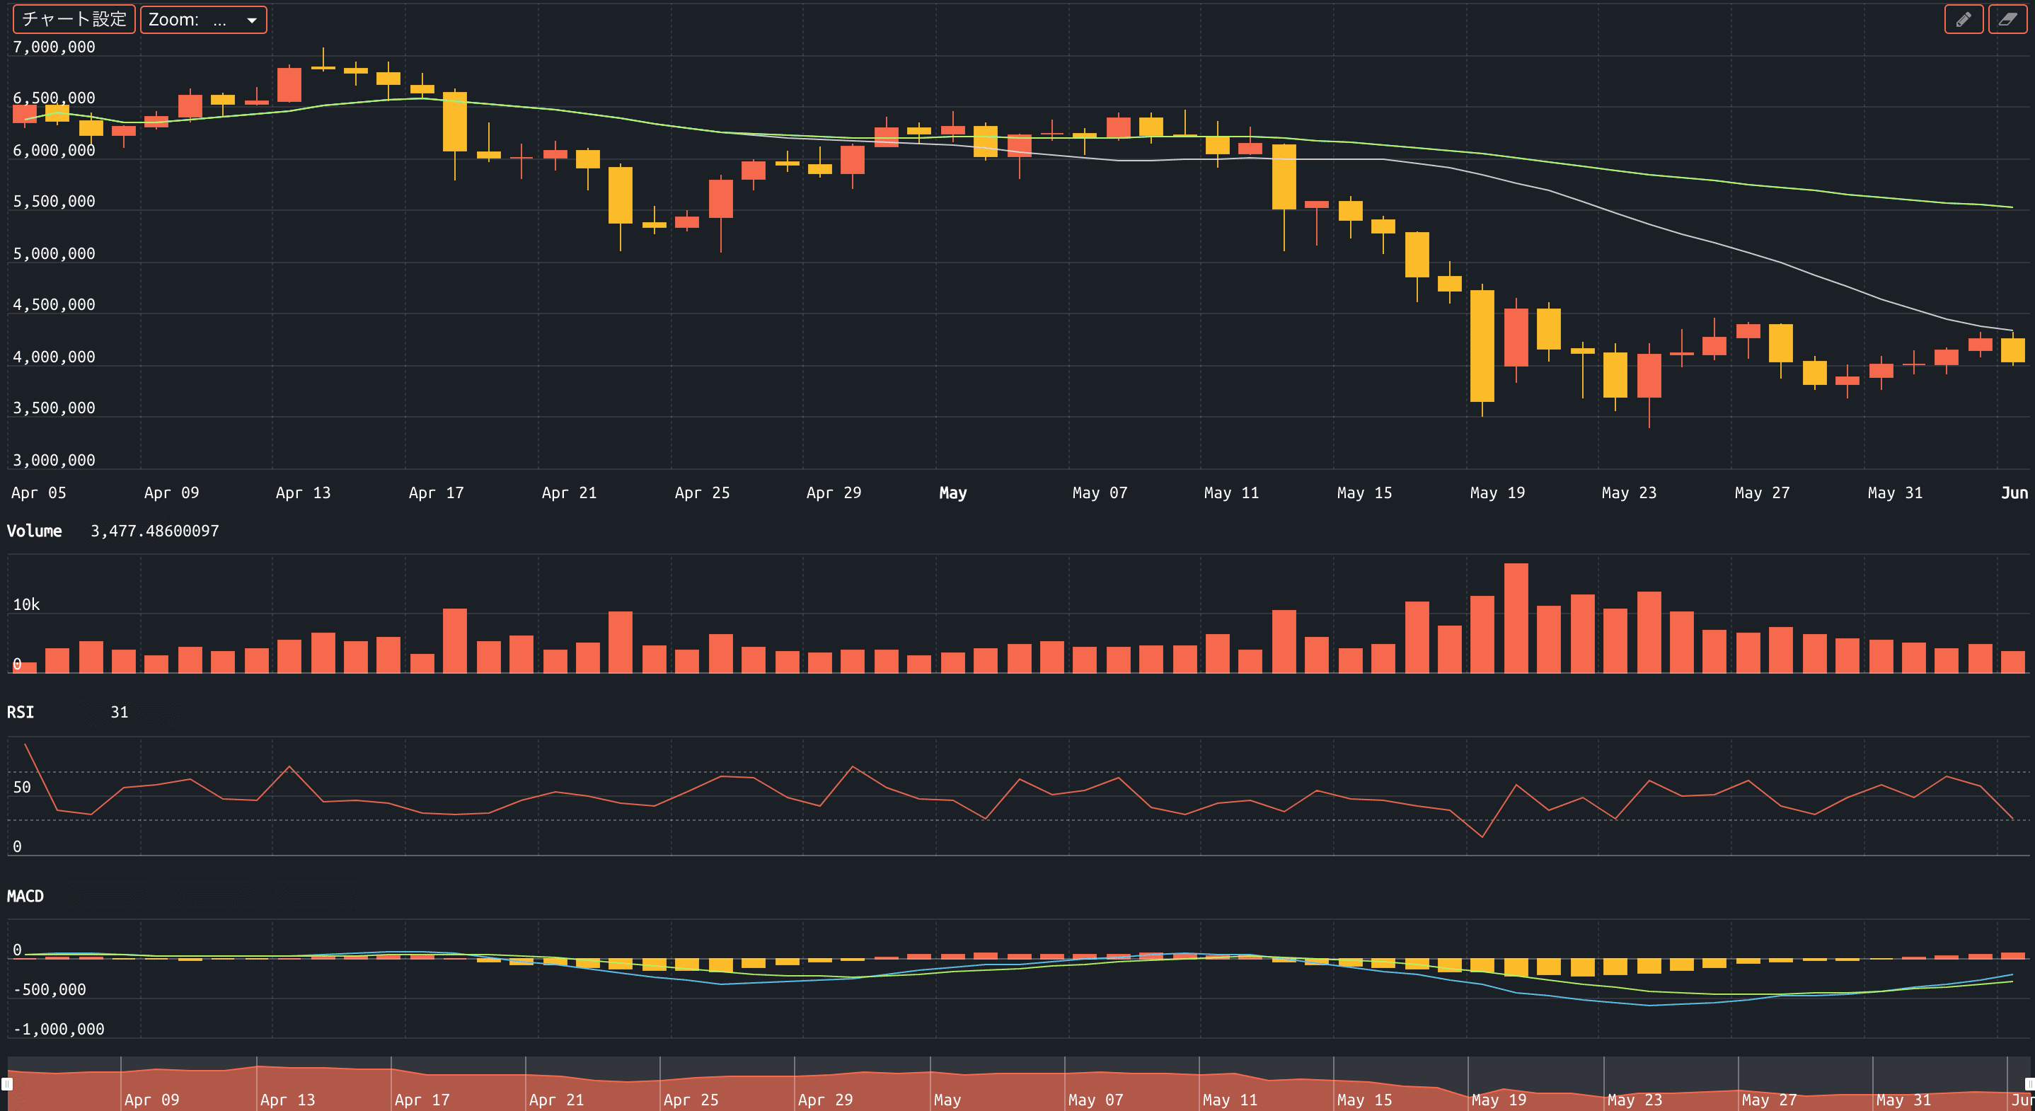Click May 07 in the bottom navigator timeline
This screenshot has height=1111, width=2035.
[x=1095, y=1100]
